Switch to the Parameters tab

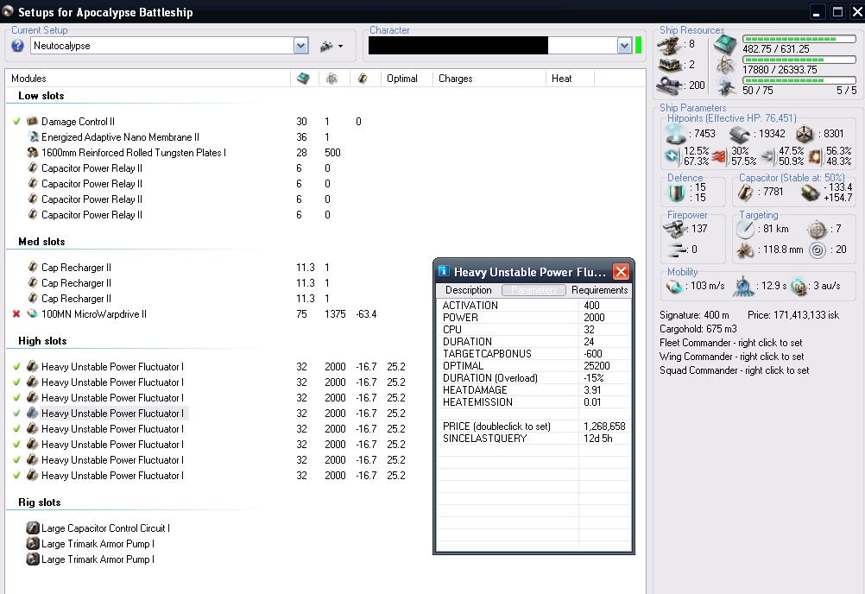(x=534, y=290)
